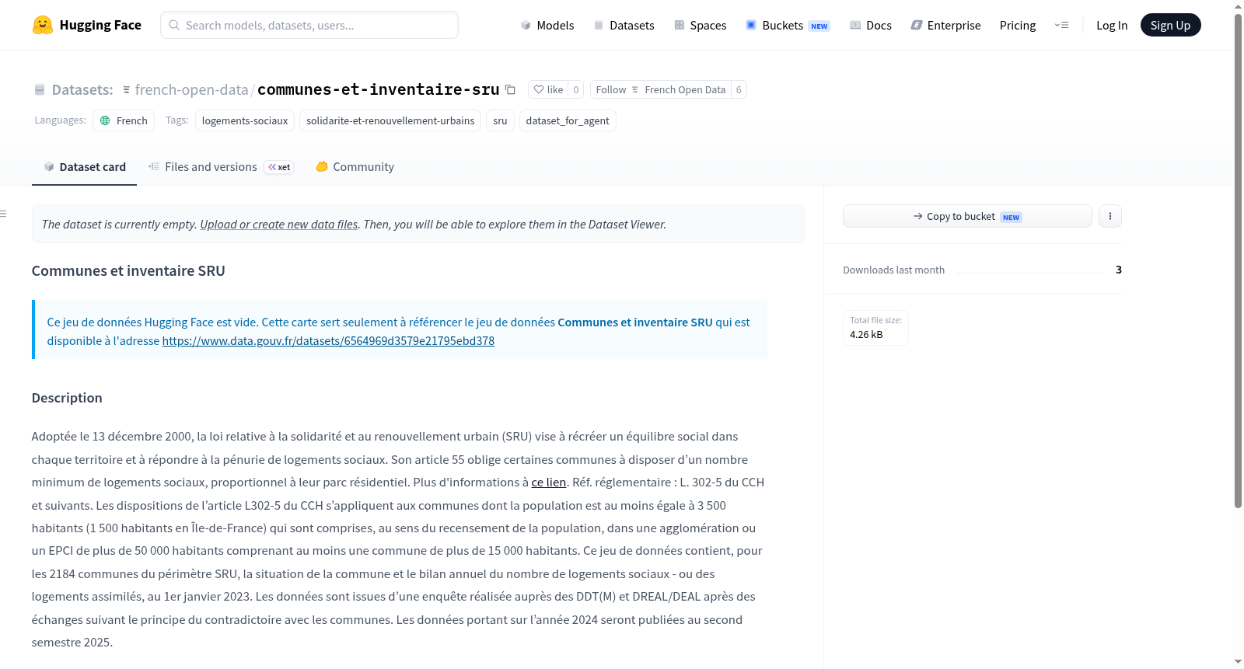The height and width of the screenshot is (669, 1244).
Task: Click the Total file size 4.26 kB box
Action: point(875,328)
